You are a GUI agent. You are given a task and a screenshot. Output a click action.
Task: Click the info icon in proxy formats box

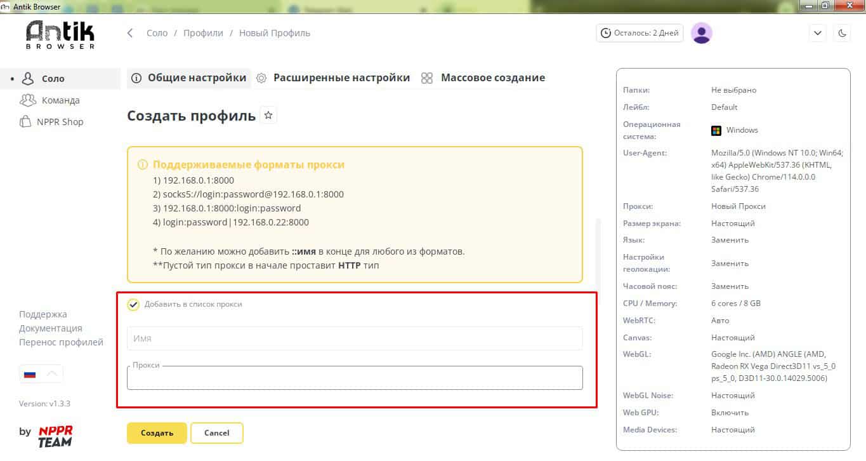143,164
